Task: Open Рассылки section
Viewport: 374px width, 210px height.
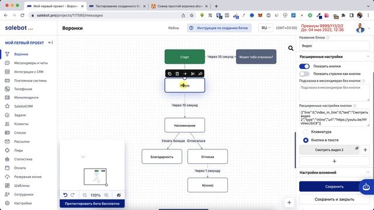Action: click(x=22, y=142)
